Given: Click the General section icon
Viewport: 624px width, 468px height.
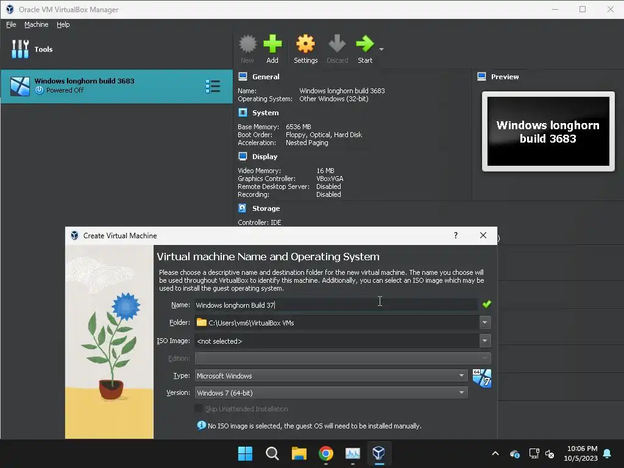Looking at the screenshot, I should pos(243,76).
